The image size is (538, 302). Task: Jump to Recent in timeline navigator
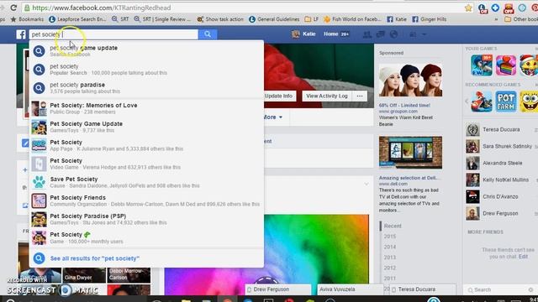click(x=393, y=226)
